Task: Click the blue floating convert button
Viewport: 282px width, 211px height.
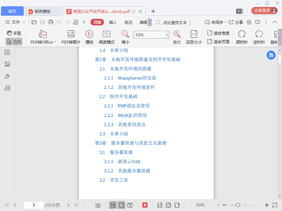Action: pyautogui.click(x=271, y=55)
